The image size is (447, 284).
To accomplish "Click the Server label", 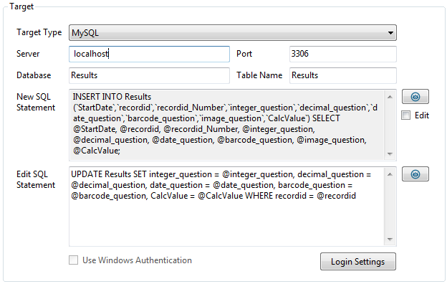I will (x=28, y=54).
